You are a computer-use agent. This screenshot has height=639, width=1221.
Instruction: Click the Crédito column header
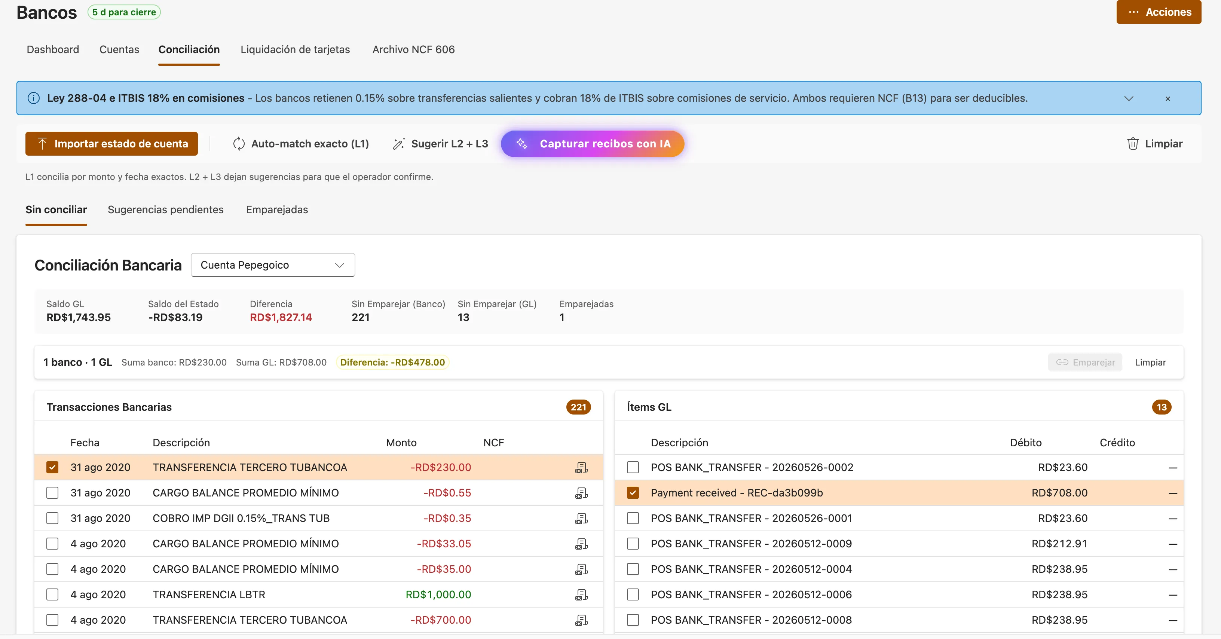coord(1118,443)
